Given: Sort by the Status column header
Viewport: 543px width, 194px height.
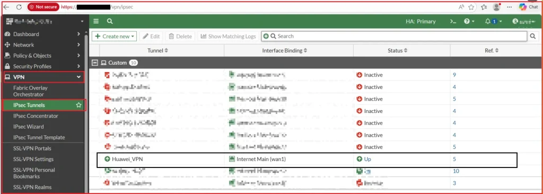Looking at the screenshot, I should [398, 50].
